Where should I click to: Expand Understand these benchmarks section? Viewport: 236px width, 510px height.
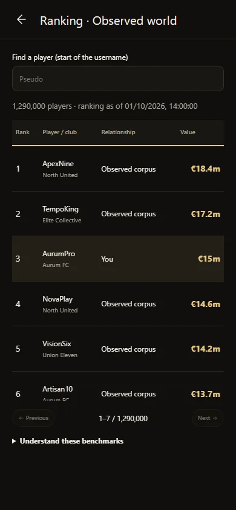coord(68,441)
